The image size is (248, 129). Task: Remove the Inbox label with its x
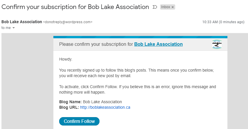click(173, 7)
